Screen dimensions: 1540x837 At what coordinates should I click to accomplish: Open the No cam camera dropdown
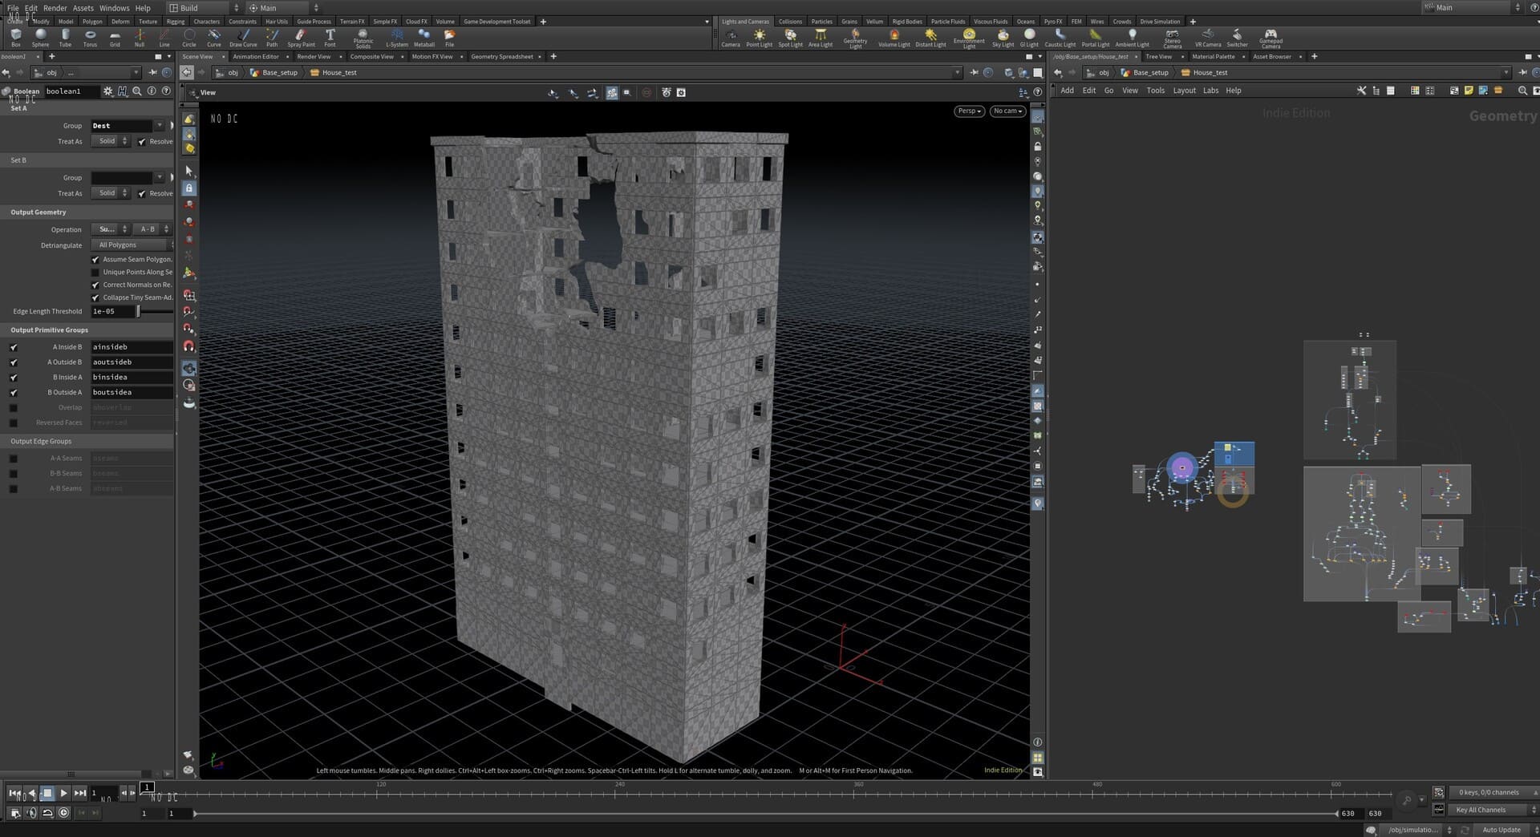tap(1008, 111)
